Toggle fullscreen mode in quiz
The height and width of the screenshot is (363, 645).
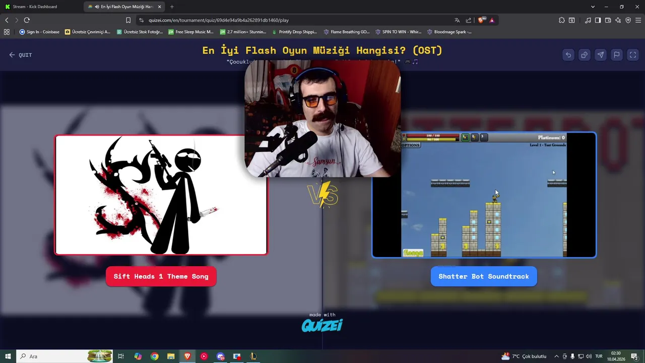pyautogui.click(x=633, y=55)
